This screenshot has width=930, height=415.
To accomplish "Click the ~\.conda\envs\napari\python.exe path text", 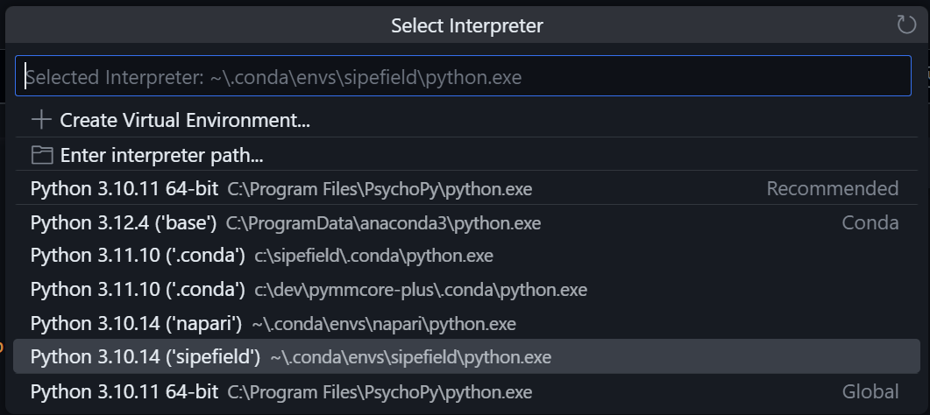I will point(384,324).
